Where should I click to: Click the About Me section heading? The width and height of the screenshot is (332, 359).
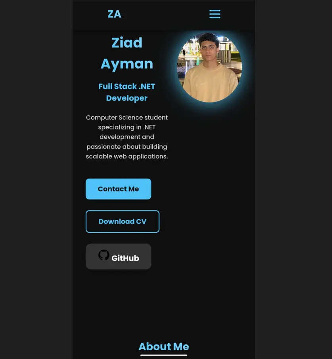(x=164, y=346)
